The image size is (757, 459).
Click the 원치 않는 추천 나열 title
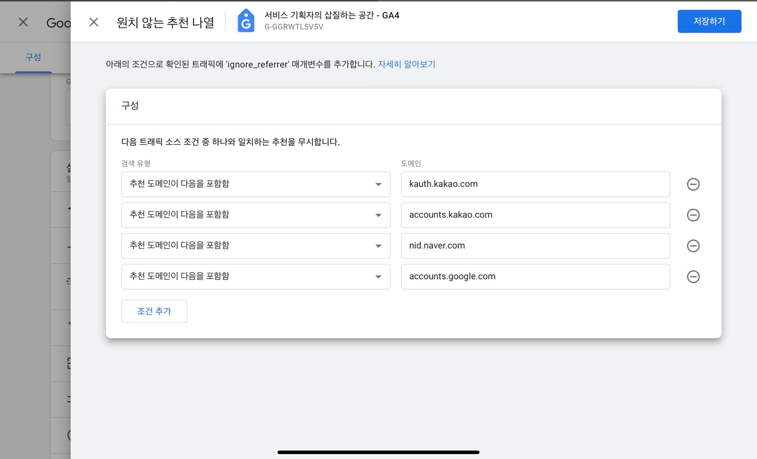(x=165, y=22)
